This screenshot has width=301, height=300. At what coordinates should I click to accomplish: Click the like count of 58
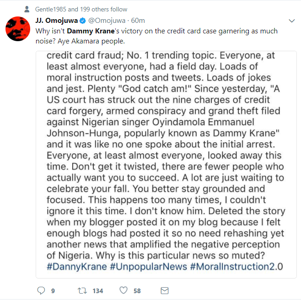point(137,291)
